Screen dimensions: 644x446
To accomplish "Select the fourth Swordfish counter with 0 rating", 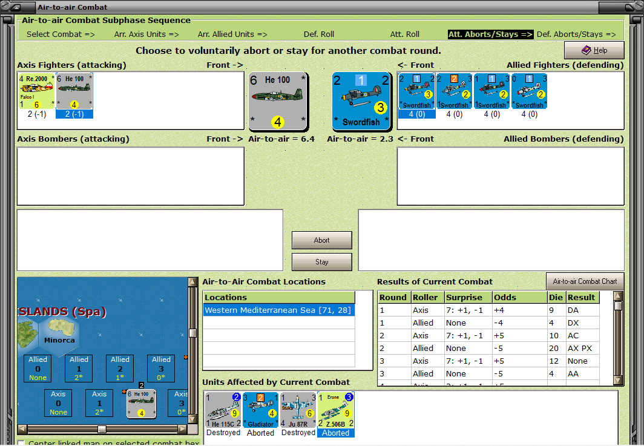I will pyautogui.click(x=530, y=91).
